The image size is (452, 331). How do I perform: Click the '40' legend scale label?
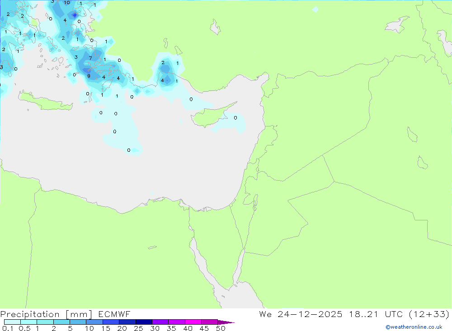point(188,328)
